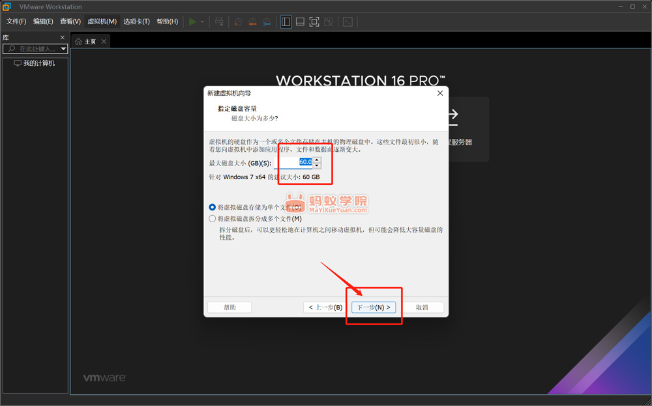The width and height of the screenshot is (652, 406).
Task: Switch to the 主页 tab
Action: (x=90, y=42)
